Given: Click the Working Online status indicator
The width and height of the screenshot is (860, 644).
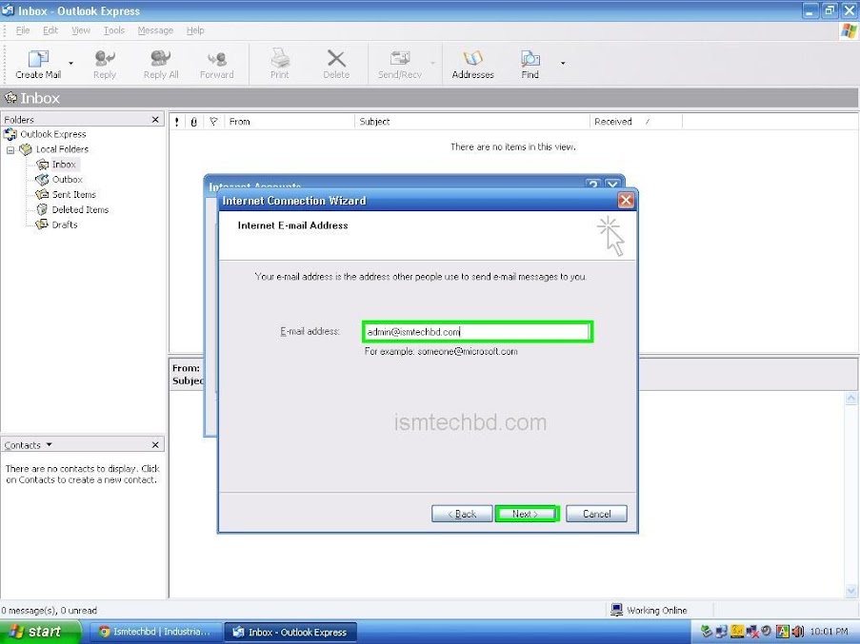Looking at the screenshot, I should (x=650, y=610).
